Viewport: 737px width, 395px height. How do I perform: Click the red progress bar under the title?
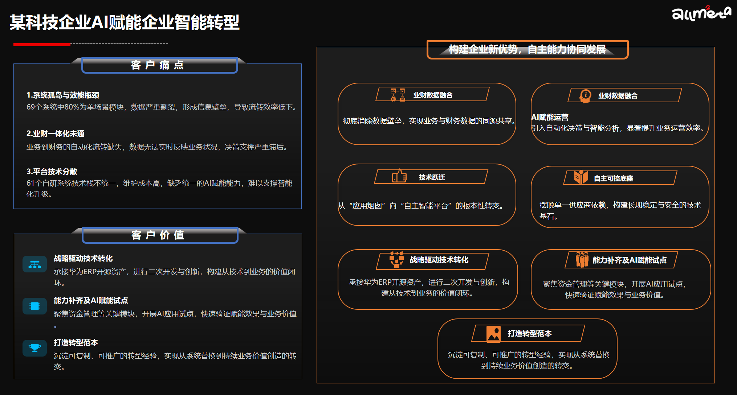[41, 45]
